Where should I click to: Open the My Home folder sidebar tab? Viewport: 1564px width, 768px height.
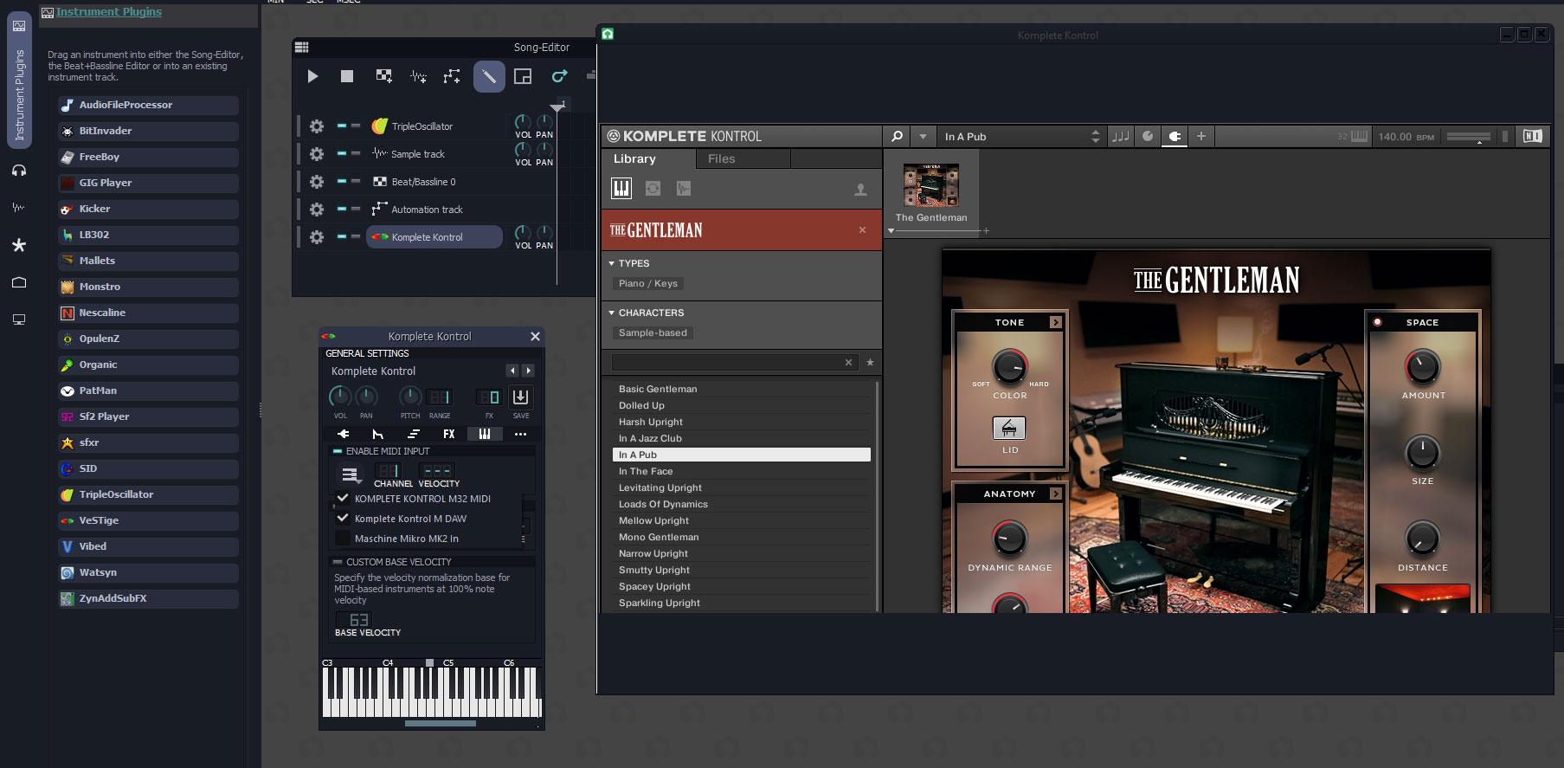click(19, 282)
